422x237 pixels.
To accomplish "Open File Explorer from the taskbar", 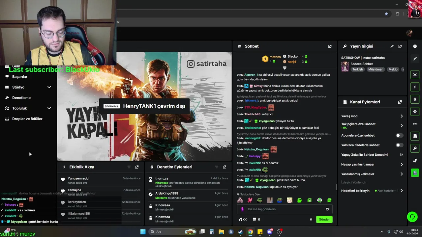I will [221, 232].
